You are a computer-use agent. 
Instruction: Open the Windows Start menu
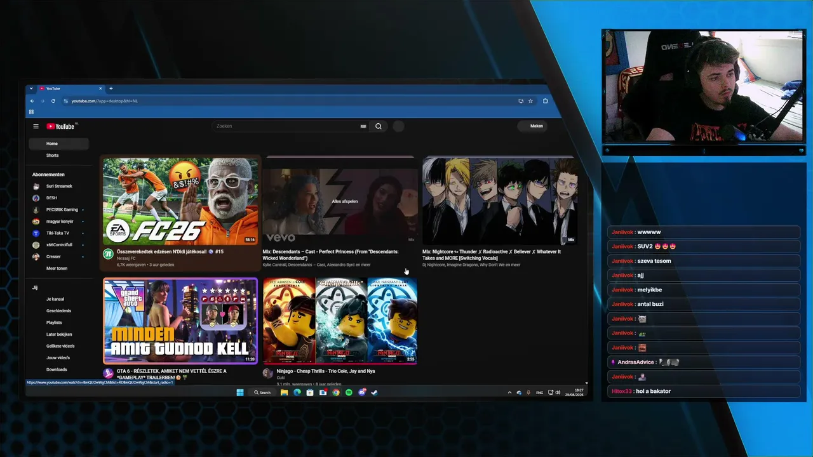(x=240, y=392)
